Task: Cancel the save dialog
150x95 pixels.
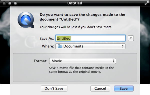Action: pos(100,89)
